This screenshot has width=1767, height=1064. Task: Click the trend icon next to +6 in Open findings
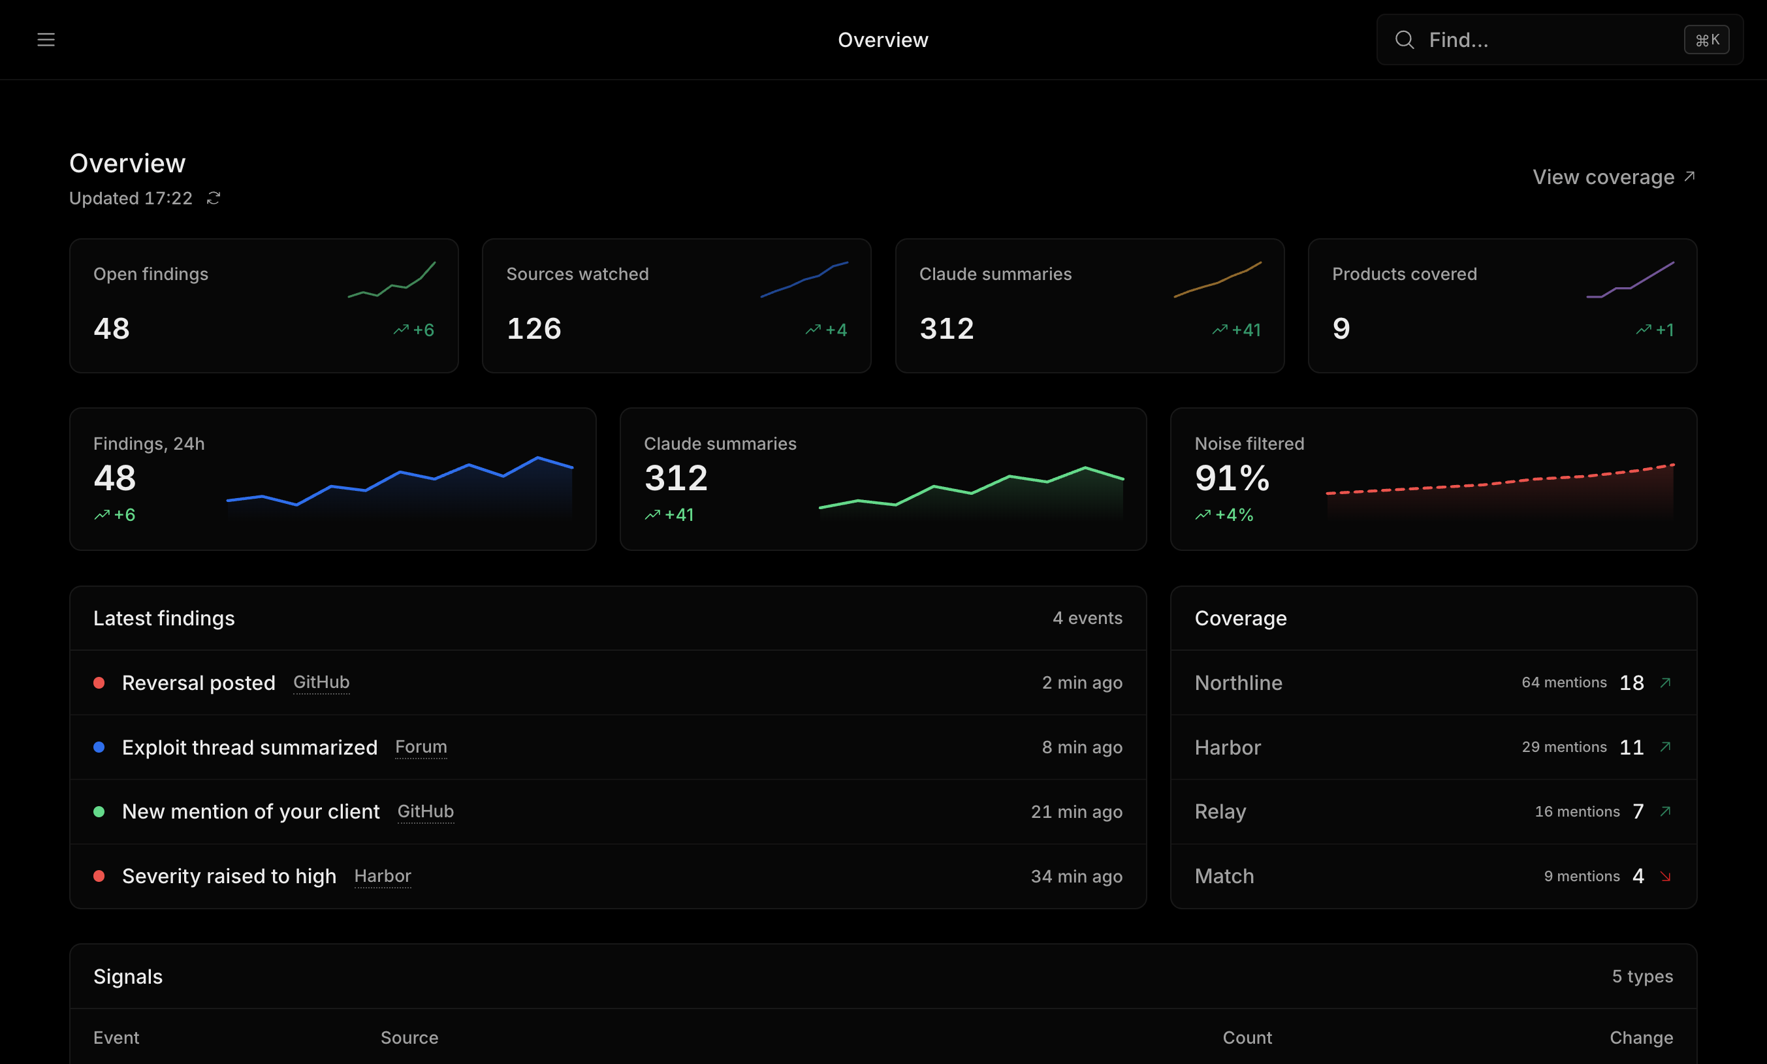tap(401, 330)
